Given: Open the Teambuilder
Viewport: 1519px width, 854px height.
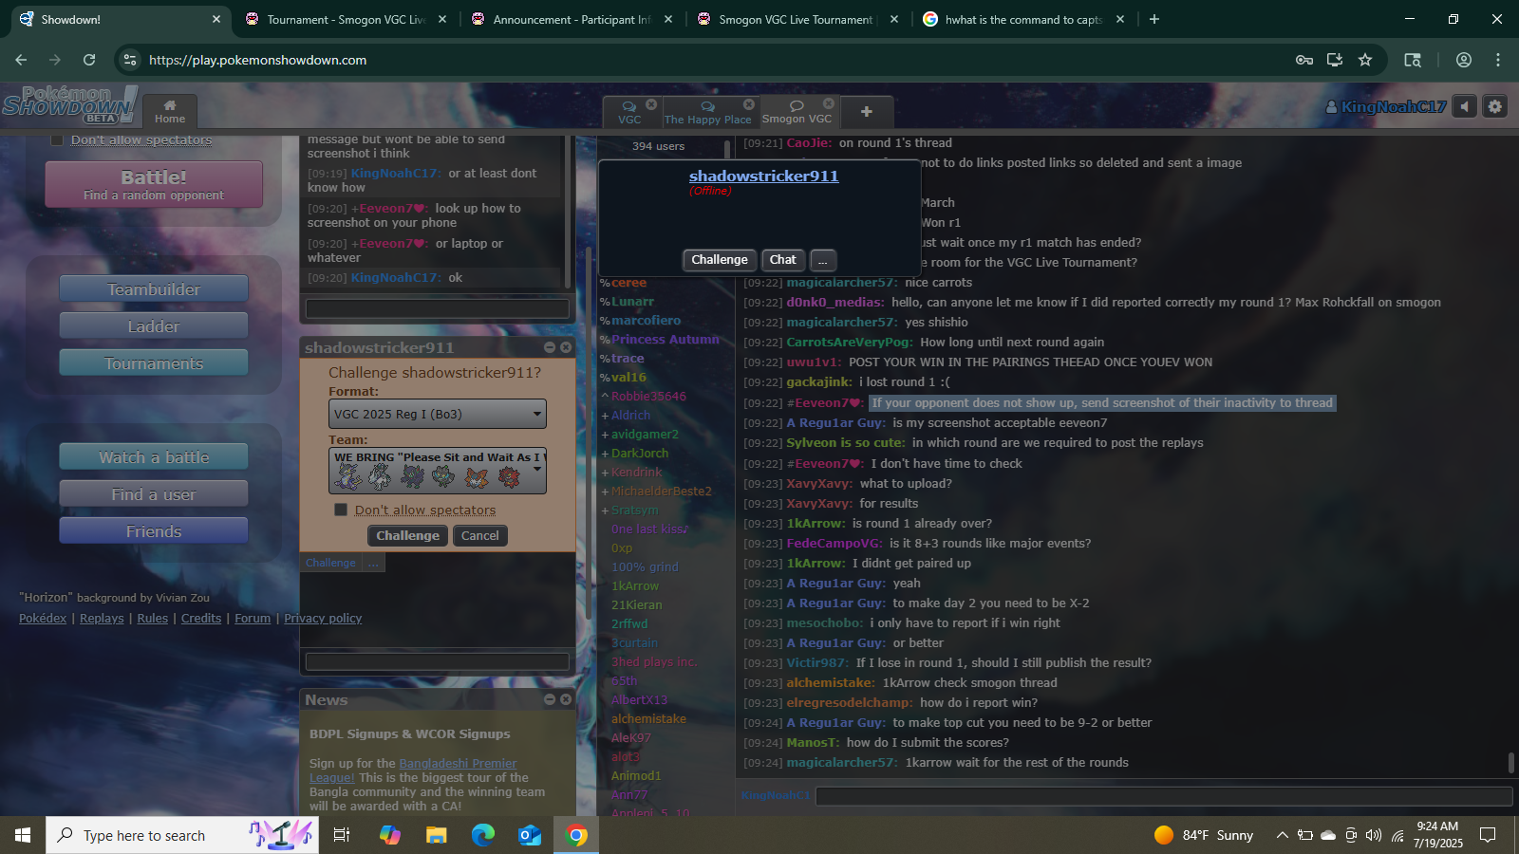Looking at the screenshot, I should (x=154, y=288).
